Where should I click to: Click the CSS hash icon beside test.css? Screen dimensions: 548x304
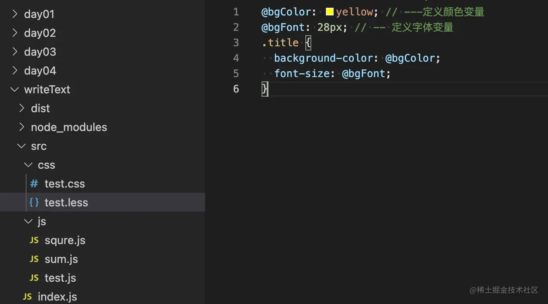34,184
